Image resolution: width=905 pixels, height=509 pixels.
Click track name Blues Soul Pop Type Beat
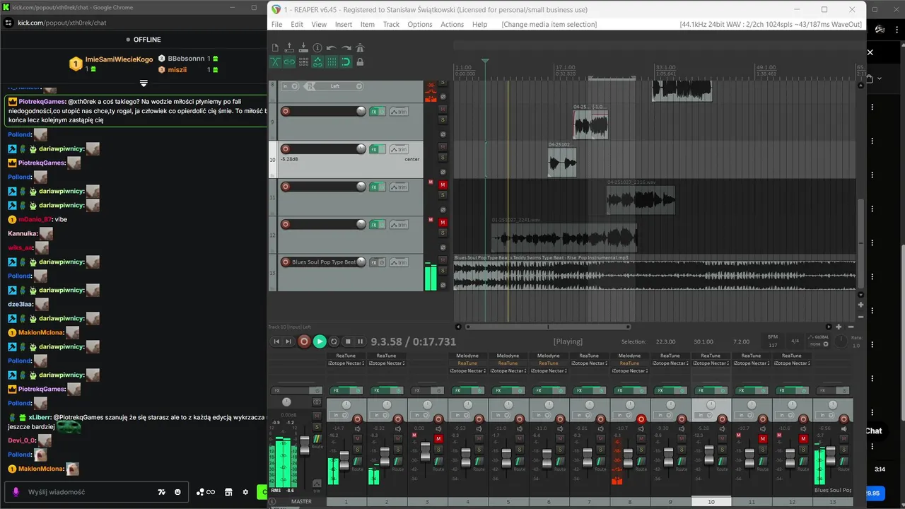click(324, 262)
